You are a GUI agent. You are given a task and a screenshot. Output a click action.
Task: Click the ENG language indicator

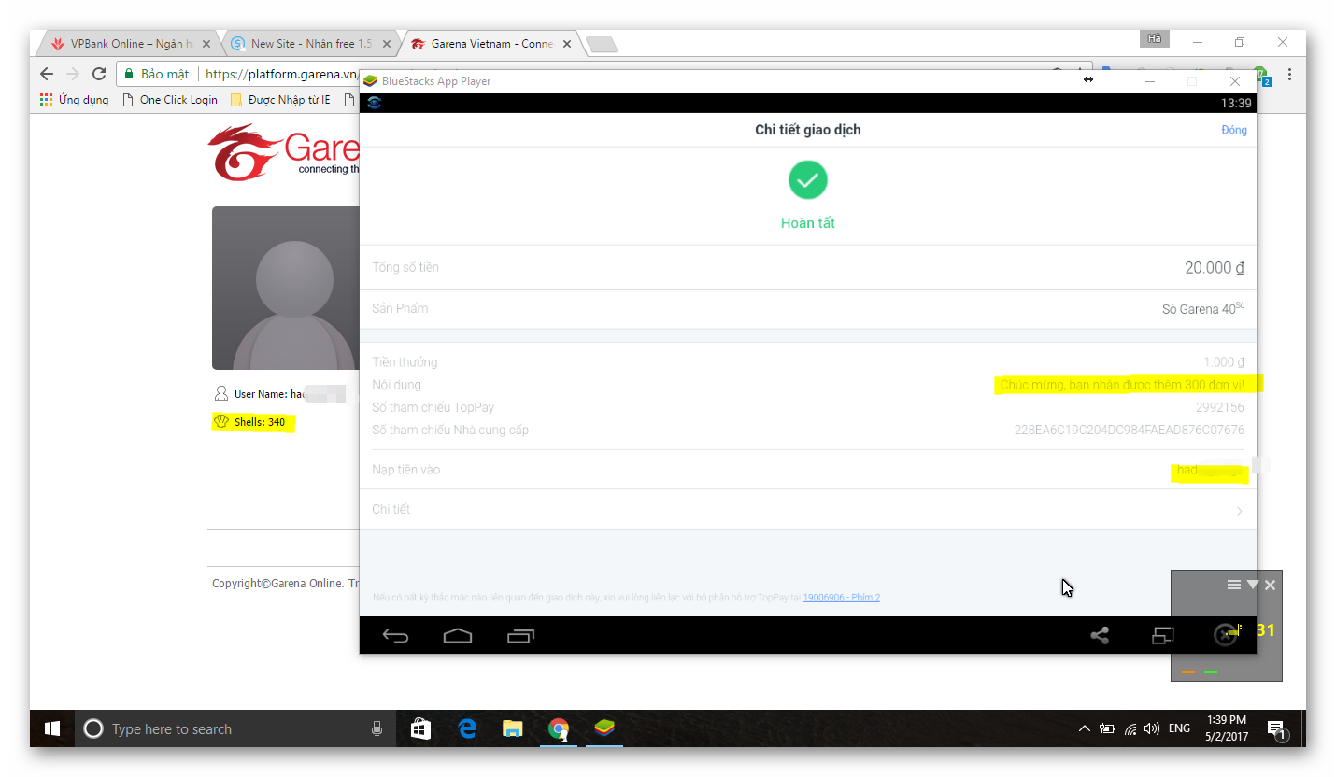tap(1179, 728)
